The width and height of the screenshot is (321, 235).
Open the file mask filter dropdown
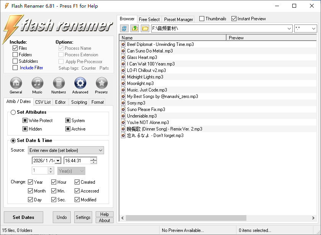(314, 29)
